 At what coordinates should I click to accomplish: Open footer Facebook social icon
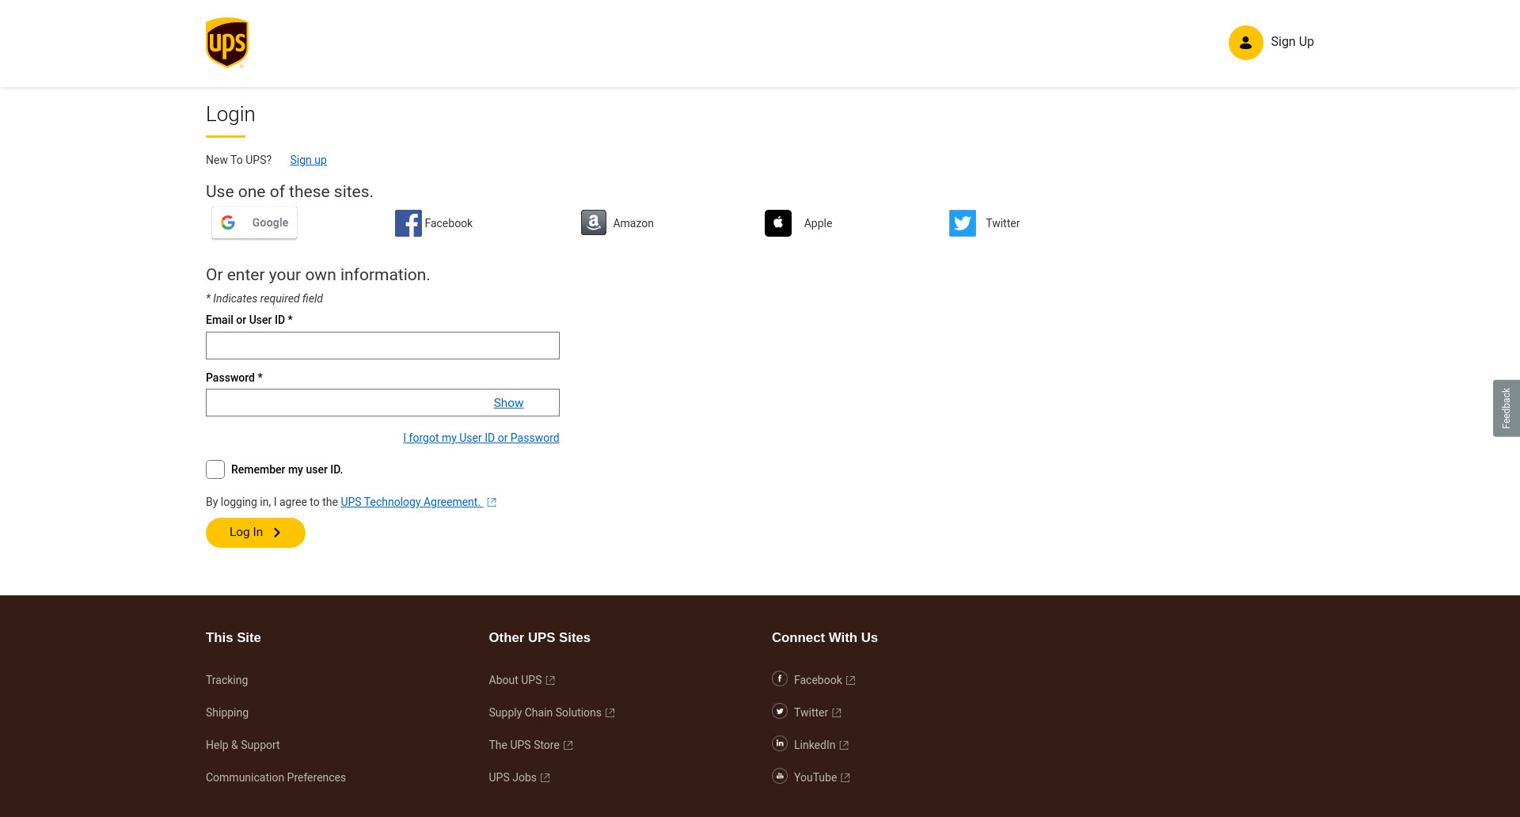click(780, 678)
